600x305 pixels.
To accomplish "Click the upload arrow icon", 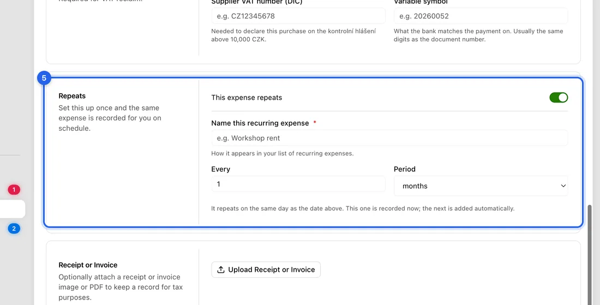I will (221, 270).
